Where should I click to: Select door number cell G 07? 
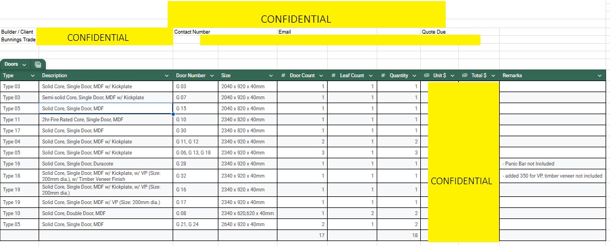[x=195, y=97]
